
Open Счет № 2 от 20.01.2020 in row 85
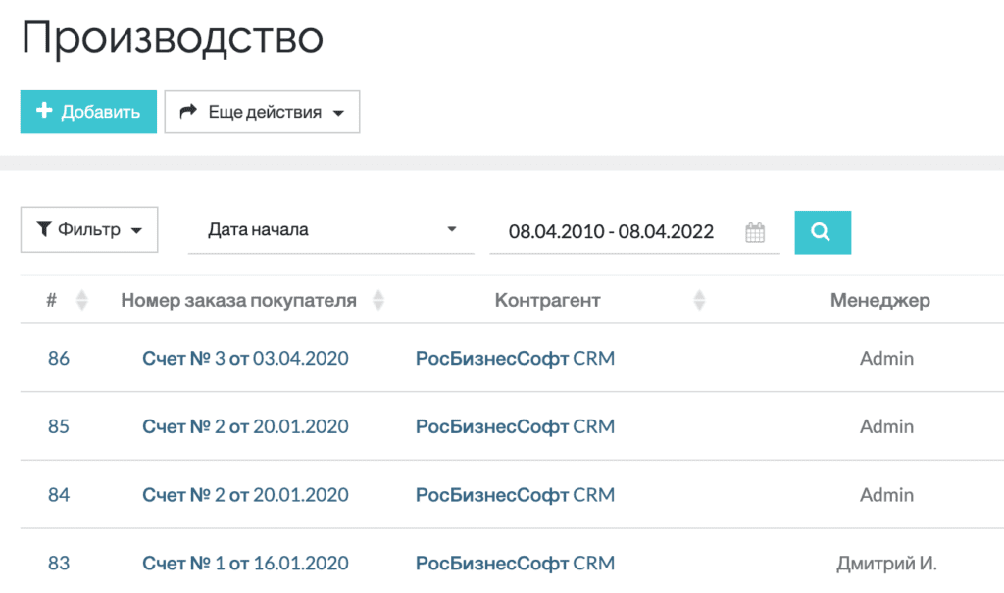click(x=245, y=426)
